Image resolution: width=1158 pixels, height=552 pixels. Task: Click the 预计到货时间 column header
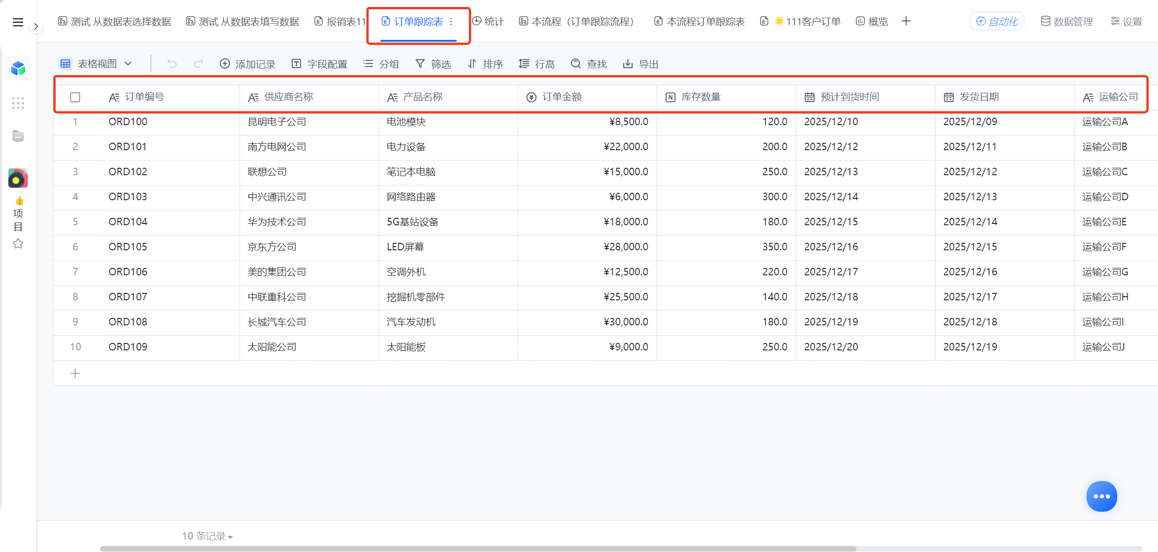point(865,97)
